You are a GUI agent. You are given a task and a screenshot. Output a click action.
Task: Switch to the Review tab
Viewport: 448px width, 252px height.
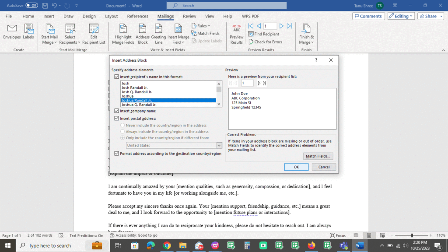pyautogui.click(x=189, y=16)
